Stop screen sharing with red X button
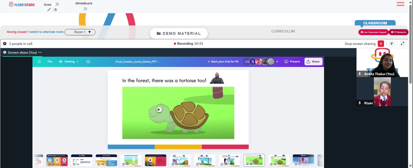The image size is (413, 168). point(381,44)
